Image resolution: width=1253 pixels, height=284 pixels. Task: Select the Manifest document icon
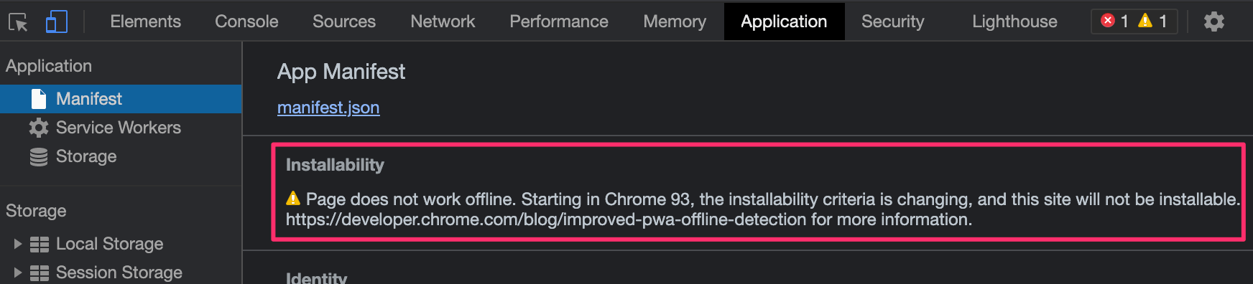pyautogui.click(x=39, y=99)
